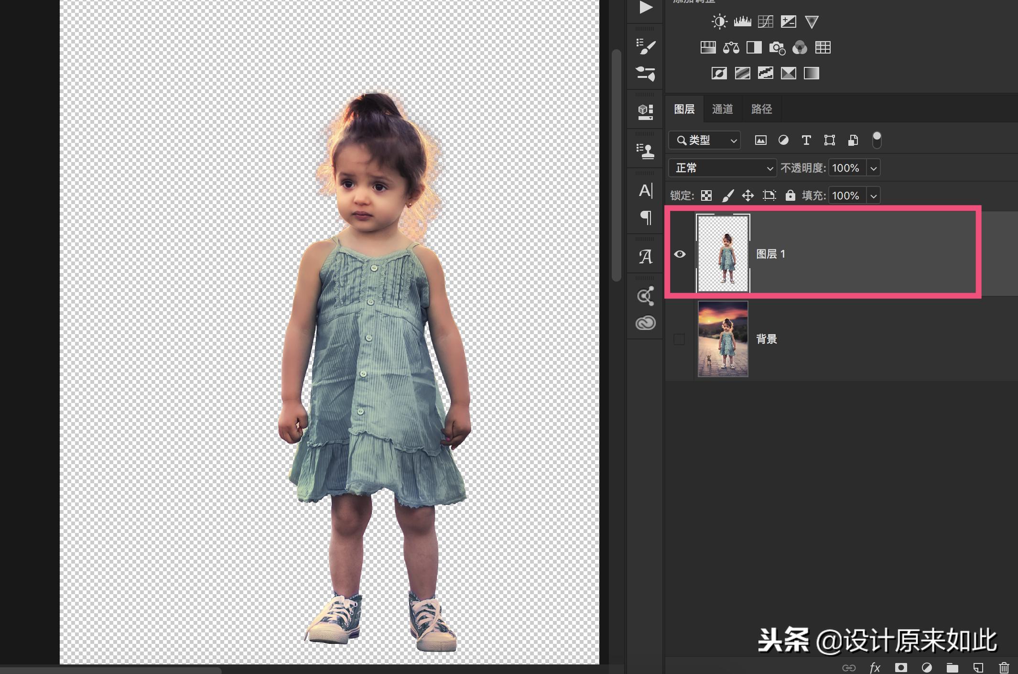
Task: Add a Photo Filter adjustment
Action: 777,47
